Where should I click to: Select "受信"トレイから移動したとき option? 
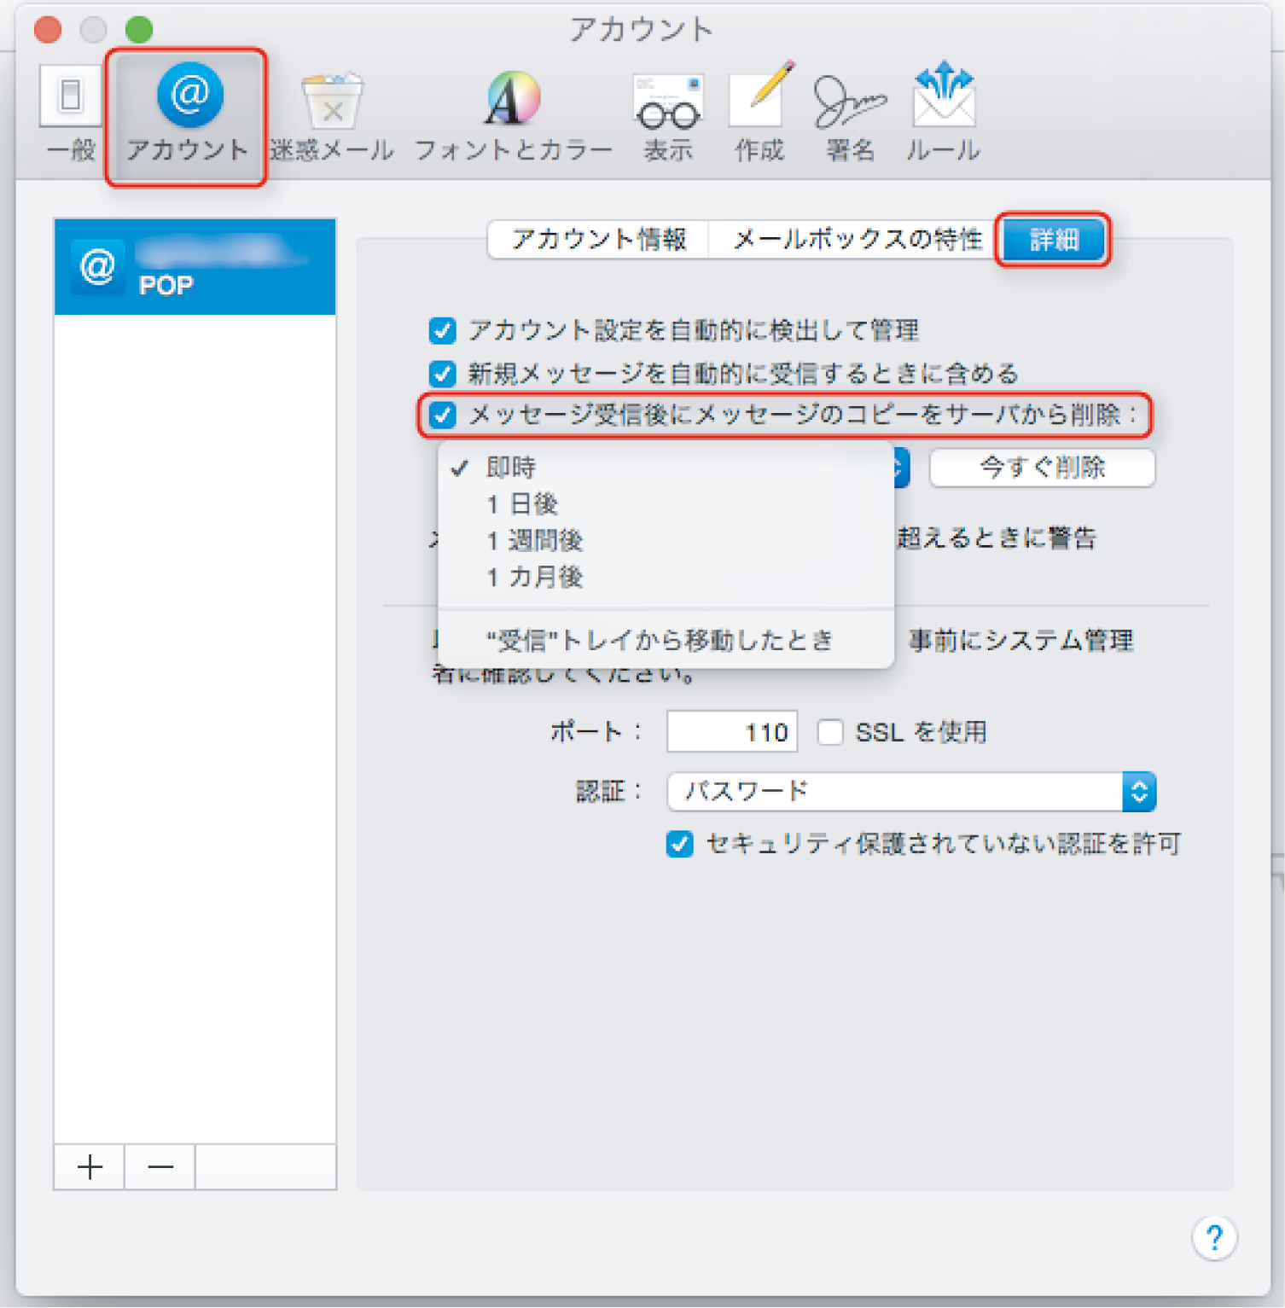click(x=659, y=640)
